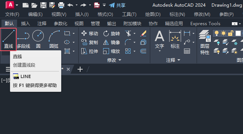Toggle current layer lock padlock

231,33
